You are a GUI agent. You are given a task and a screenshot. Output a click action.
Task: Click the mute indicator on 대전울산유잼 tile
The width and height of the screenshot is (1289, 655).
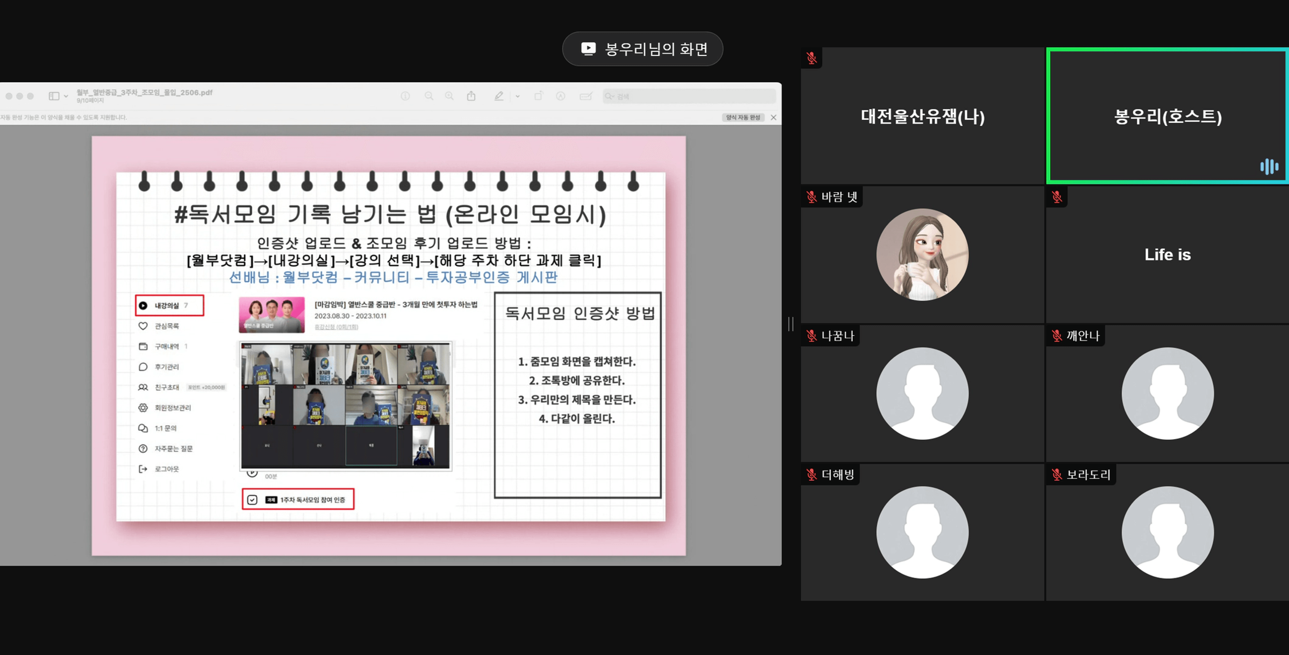[811, 58]
